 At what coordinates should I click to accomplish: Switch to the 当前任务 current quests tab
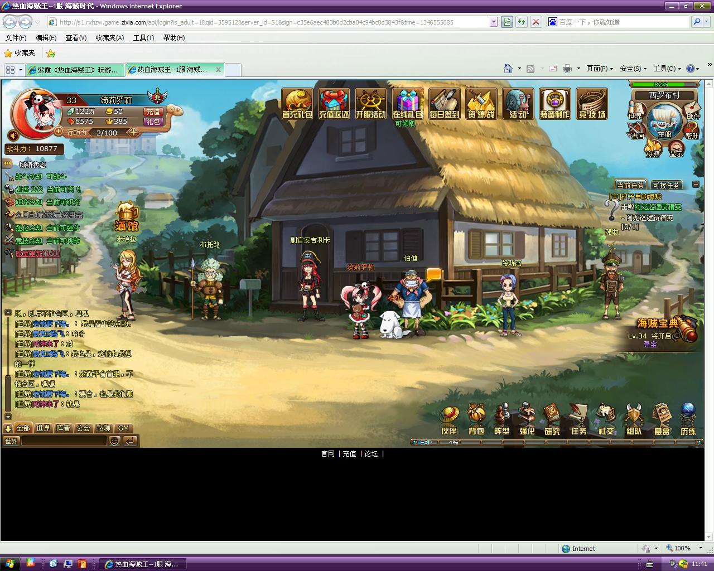tap(630, 185)
